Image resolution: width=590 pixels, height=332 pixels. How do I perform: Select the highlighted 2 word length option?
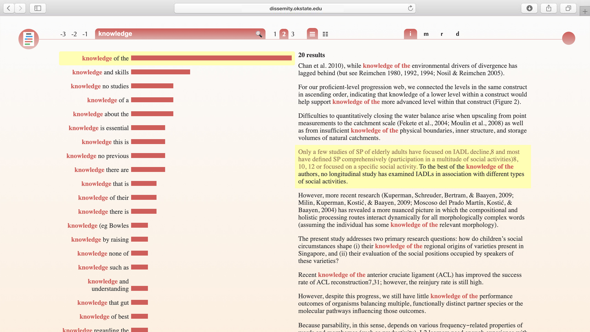(284, 34)
